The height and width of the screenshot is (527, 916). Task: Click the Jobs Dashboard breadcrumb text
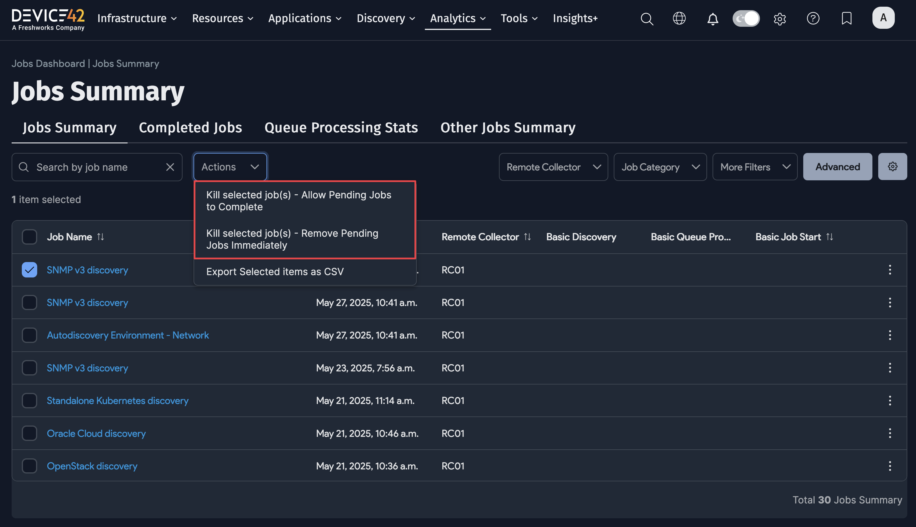[x=48, y=63]
